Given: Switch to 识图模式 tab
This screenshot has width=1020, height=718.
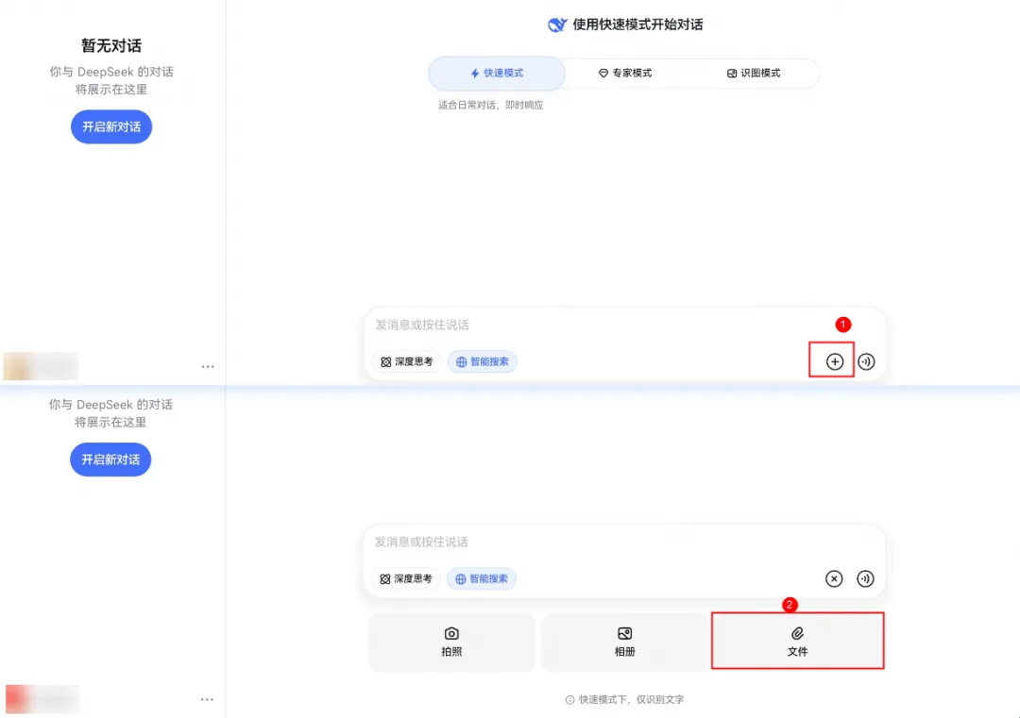Looking at the screenshot, I should 754,73.
